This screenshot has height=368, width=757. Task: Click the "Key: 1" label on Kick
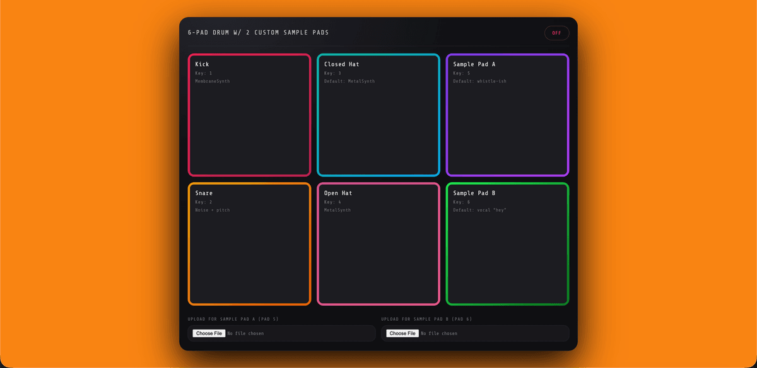203,73
